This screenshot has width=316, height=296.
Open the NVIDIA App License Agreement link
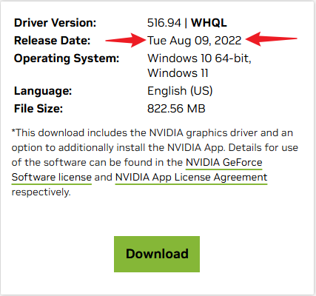(191, 178)
